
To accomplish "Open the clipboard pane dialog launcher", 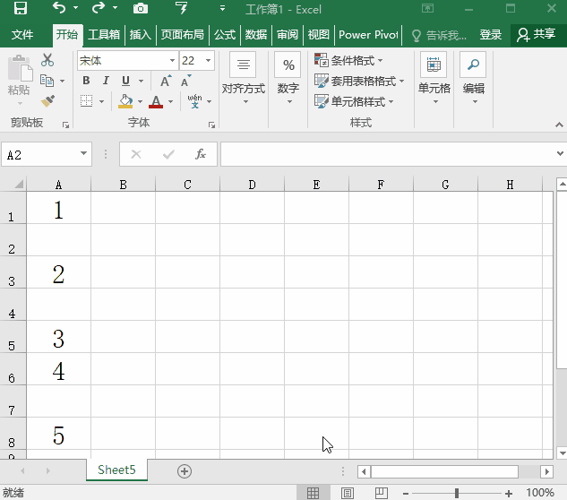I will click(x=65, y=125).
